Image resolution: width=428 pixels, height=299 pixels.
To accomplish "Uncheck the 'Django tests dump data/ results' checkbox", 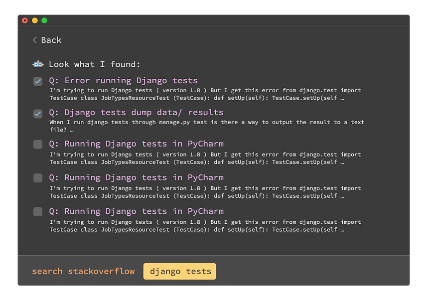I will tap(38, 114).
